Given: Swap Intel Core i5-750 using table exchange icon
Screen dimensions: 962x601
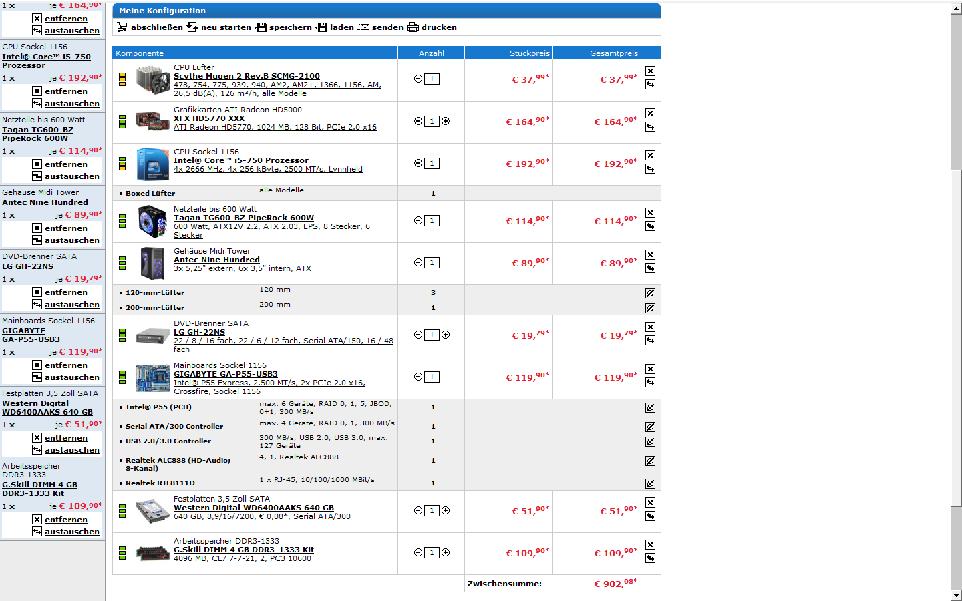Looking at the screenshot, I should click(x=650, y=169).
